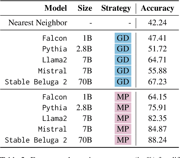The image size is (180, 158).
Task: Select the Nearest Neighbor row label
Action: (x=38, y=23)
